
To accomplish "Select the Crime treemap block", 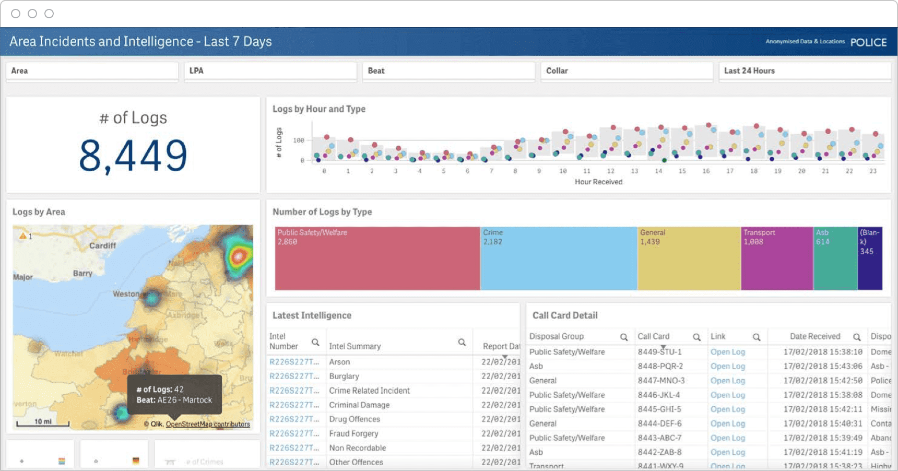I will coord(559,258).
